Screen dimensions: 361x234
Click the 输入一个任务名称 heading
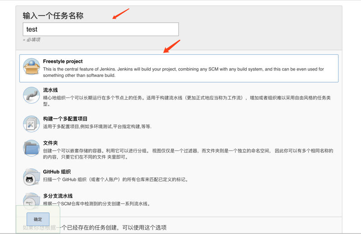coord(53,16)
